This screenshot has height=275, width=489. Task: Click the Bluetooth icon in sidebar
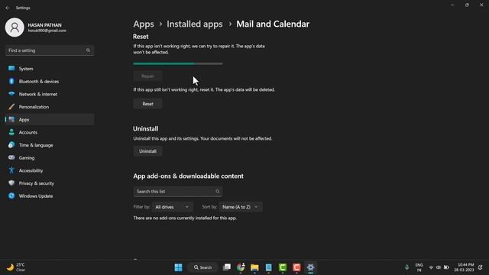[11, 81]
